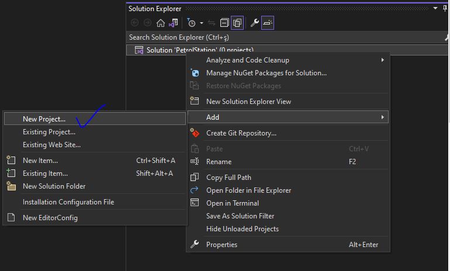Select New Solution Explorer View
Image resolution: width=450 pixels, height=271 pixels.
tap(288, 101)
